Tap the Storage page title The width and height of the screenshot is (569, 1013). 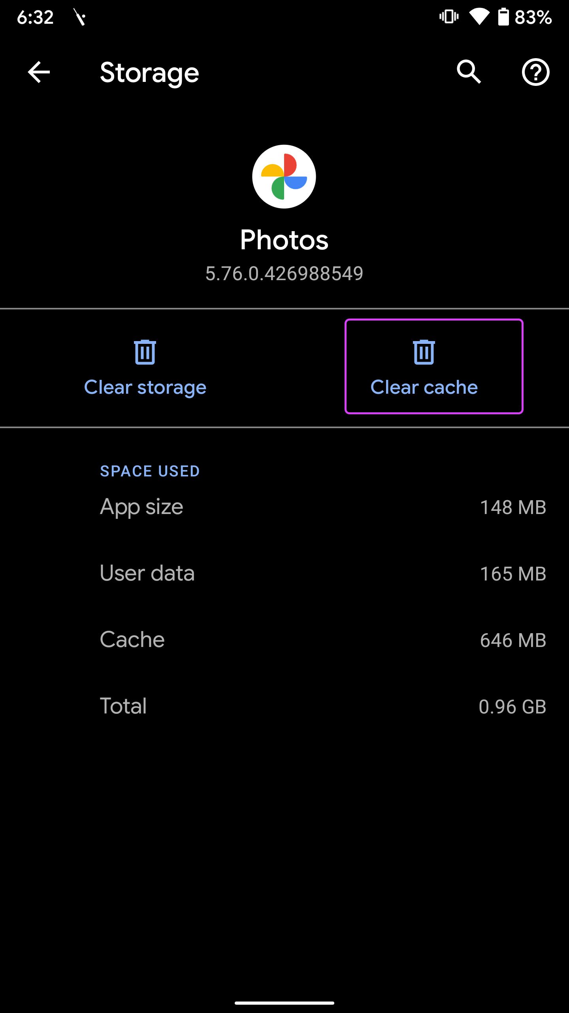149,74
